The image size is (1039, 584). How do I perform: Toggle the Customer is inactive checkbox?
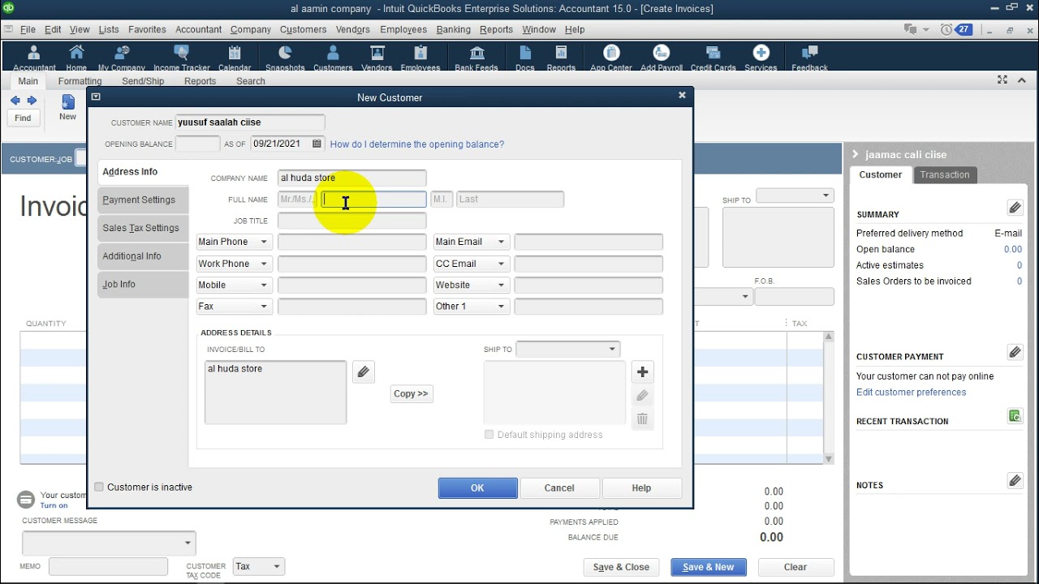pyautogui.click(x=99, y=487)
